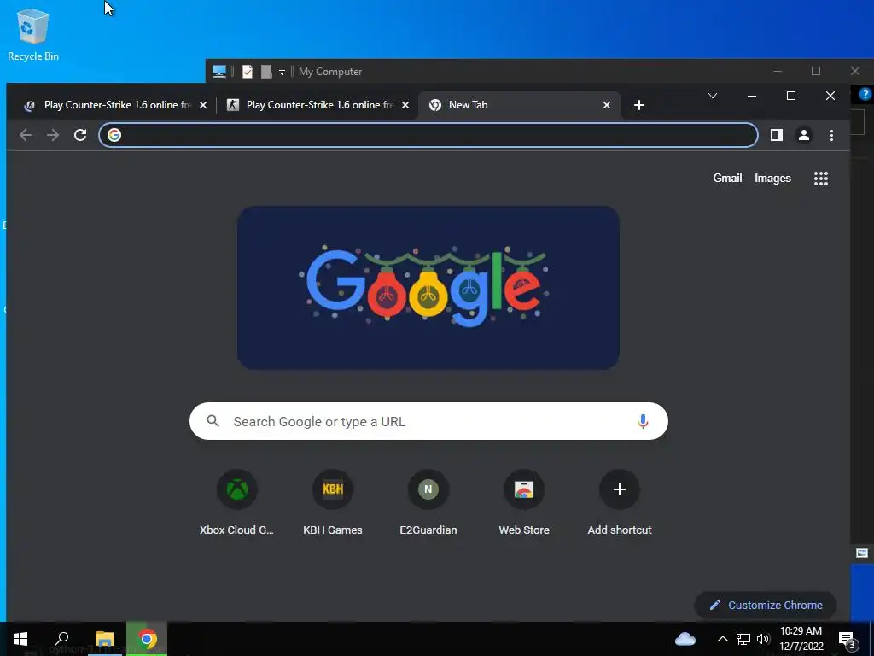
Task: Open the OneDrive cloud tray icon
Action: click(685, 639)
